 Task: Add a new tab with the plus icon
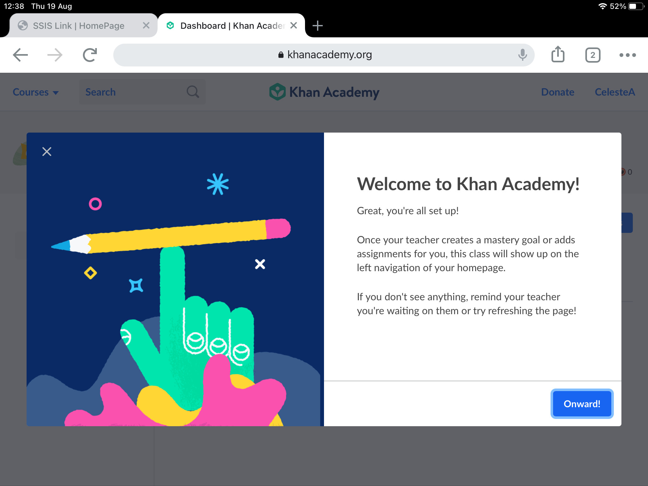pos(317,26)
